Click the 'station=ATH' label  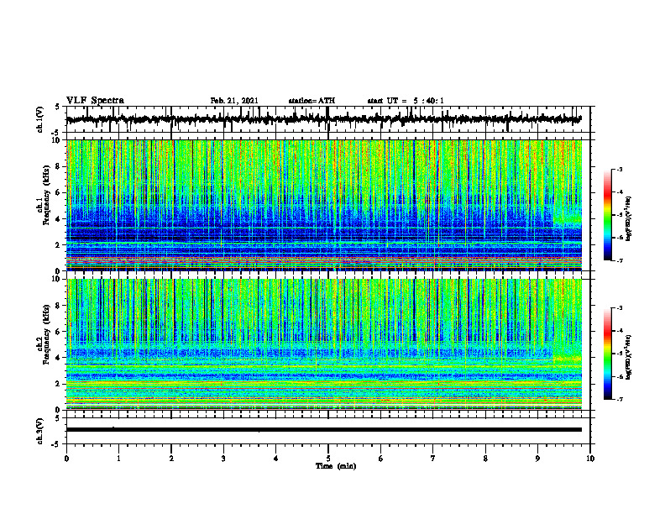(312, 101)
